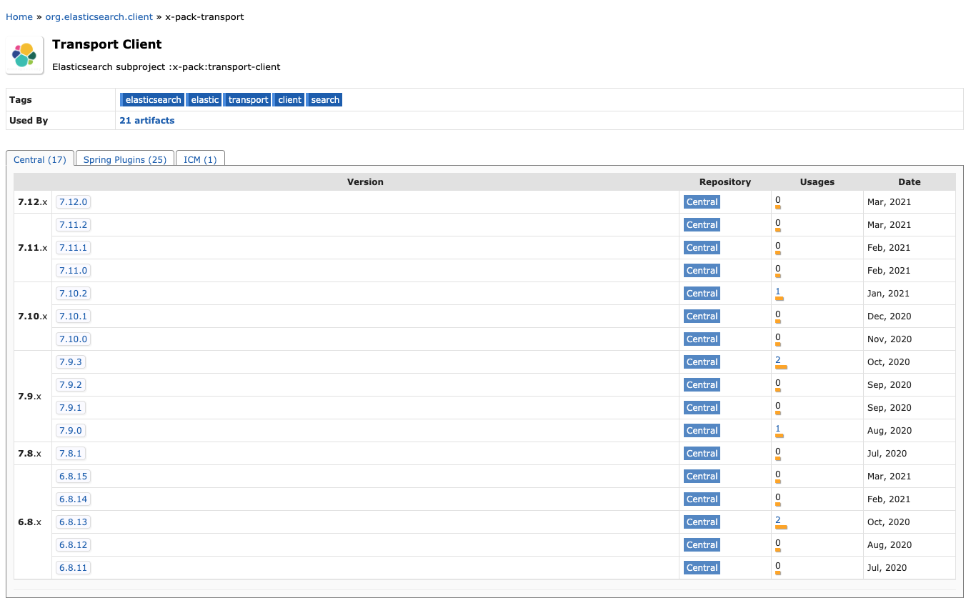Click Central repository badge for 6.8.13

[x=702, y=522]
